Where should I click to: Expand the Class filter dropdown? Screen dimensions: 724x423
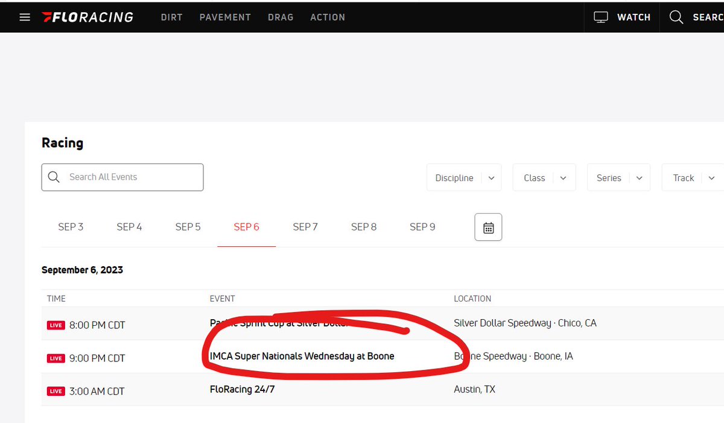544,177
